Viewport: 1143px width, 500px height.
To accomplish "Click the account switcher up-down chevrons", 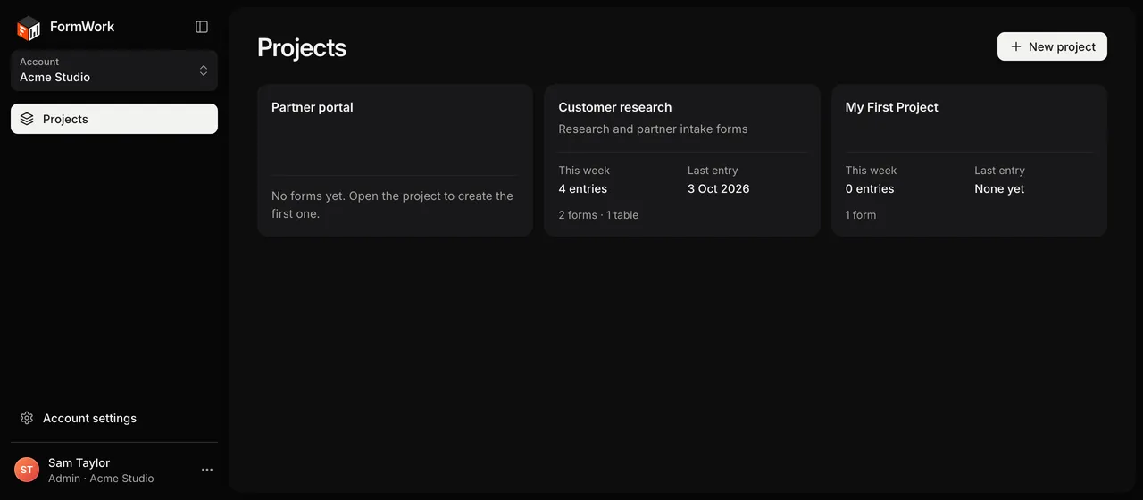I will point(204,71).
